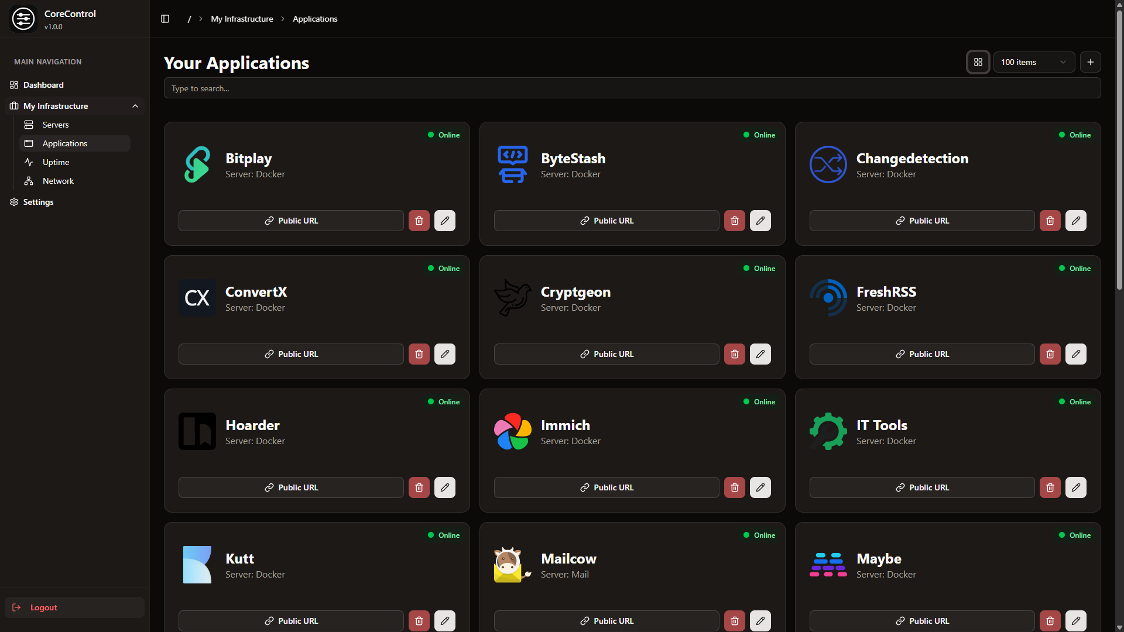The height and width of the screenshot is (632, 1124).
Task: Toggle the sidebar using the panel icon
Action: 165,18
